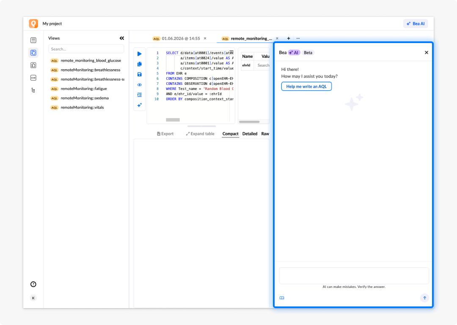457x325 pixels.
Task: Click the AI badge next to Bea
Action: (x=294, y=53)
